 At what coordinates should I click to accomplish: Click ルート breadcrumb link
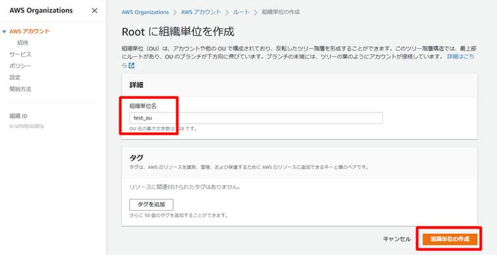[x=241, y=12]
